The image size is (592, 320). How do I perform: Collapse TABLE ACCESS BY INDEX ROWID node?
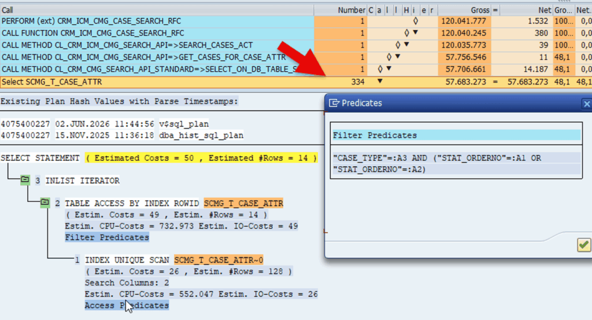pyautogui.click(x=45, y=203)
